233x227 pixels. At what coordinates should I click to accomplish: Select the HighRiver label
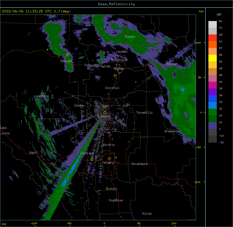[x=116, y=200]
